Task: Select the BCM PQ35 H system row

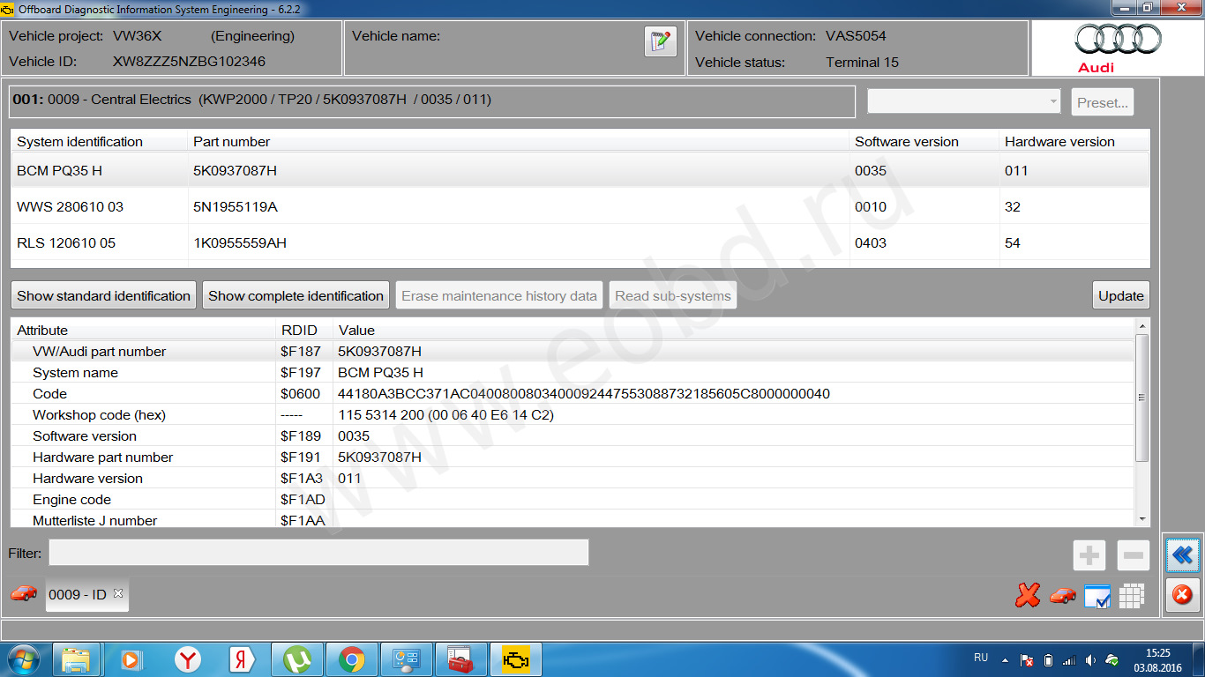Action: 580,170
